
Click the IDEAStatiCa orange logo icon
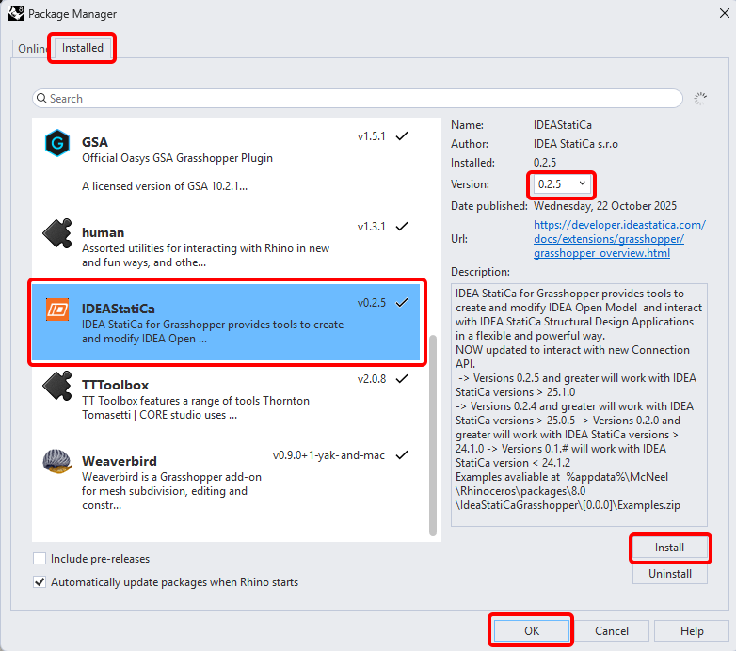pos(57,310)
